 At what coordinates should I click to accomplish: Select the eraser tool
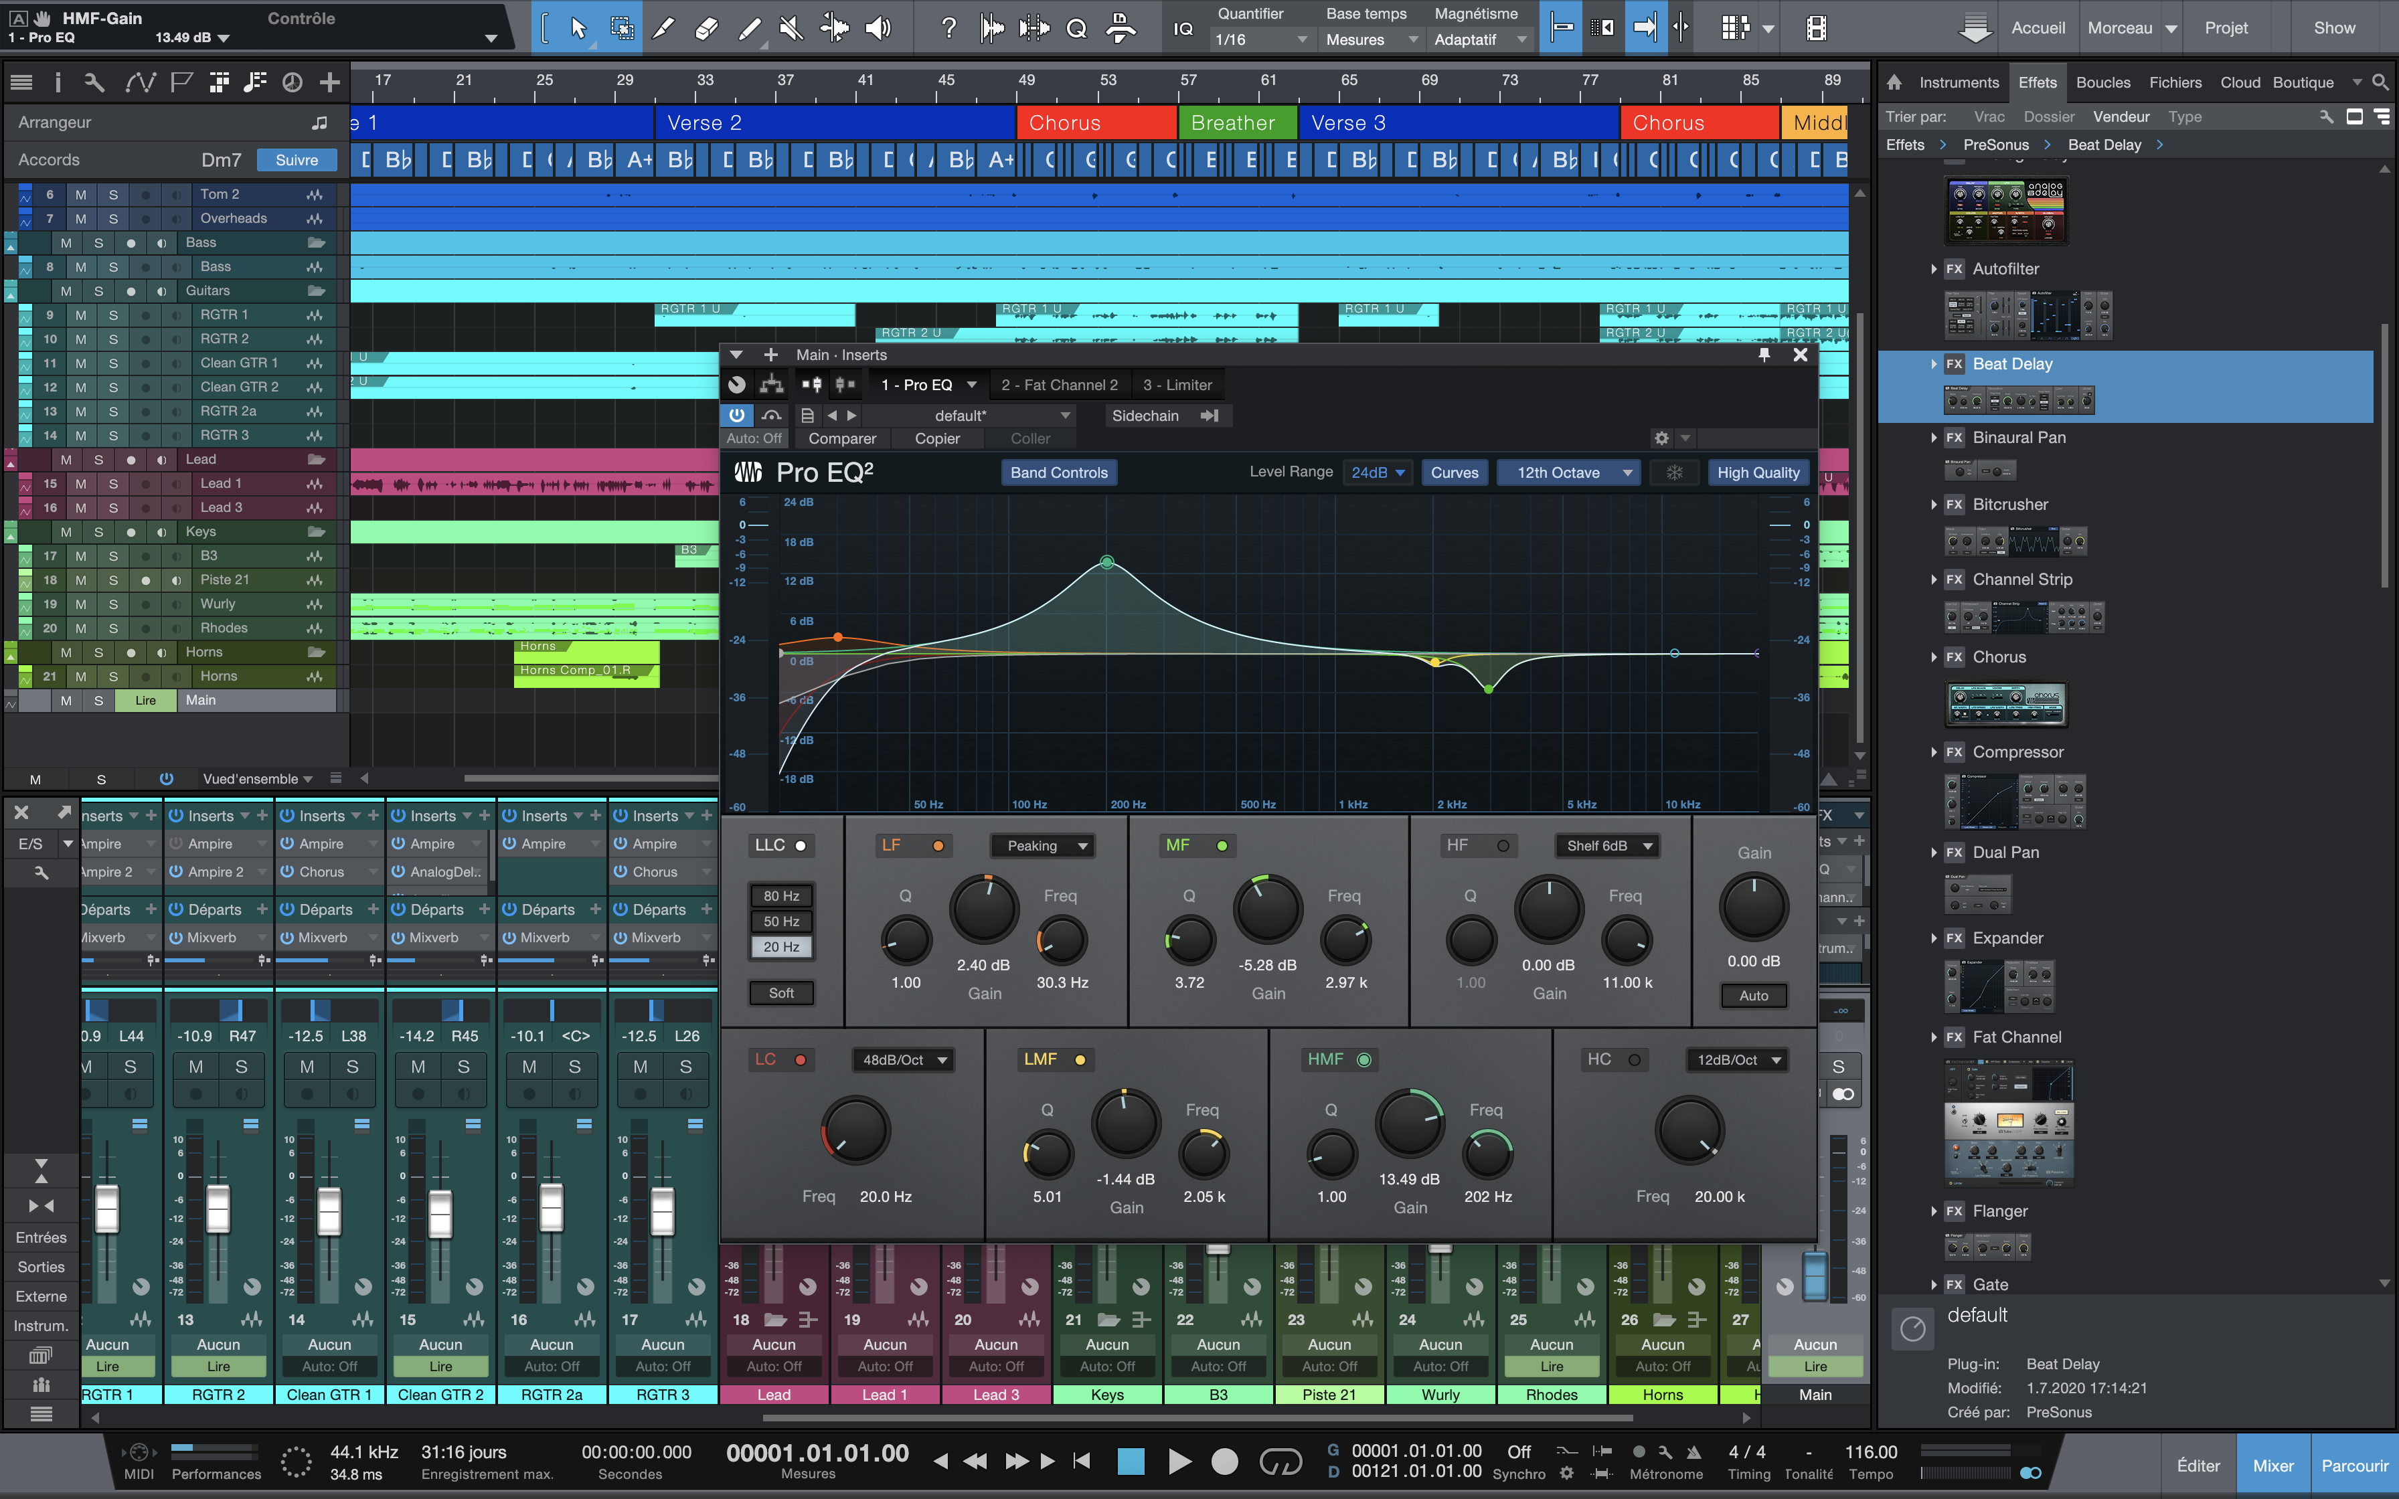point(706,27)
